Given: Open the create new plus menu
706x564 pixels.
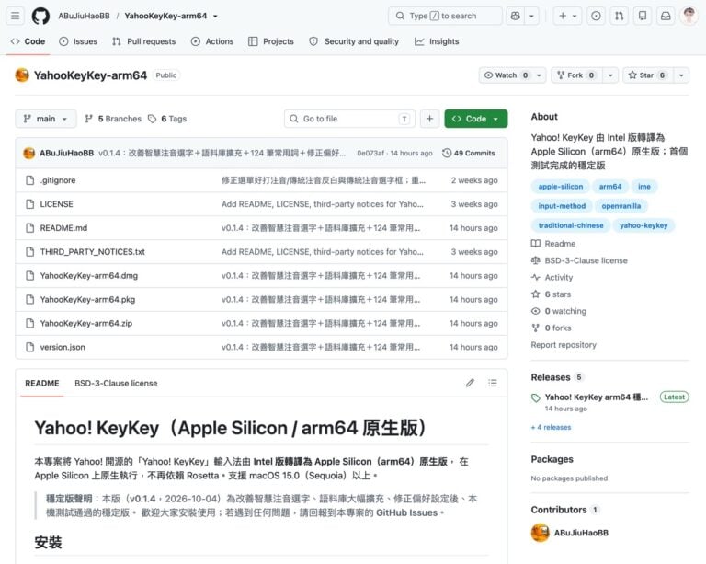Looking at the screenshot, I should (567, 16).
